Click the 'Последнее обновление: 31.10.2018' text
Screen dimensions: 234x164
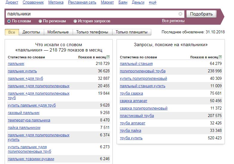coord(193,32)
